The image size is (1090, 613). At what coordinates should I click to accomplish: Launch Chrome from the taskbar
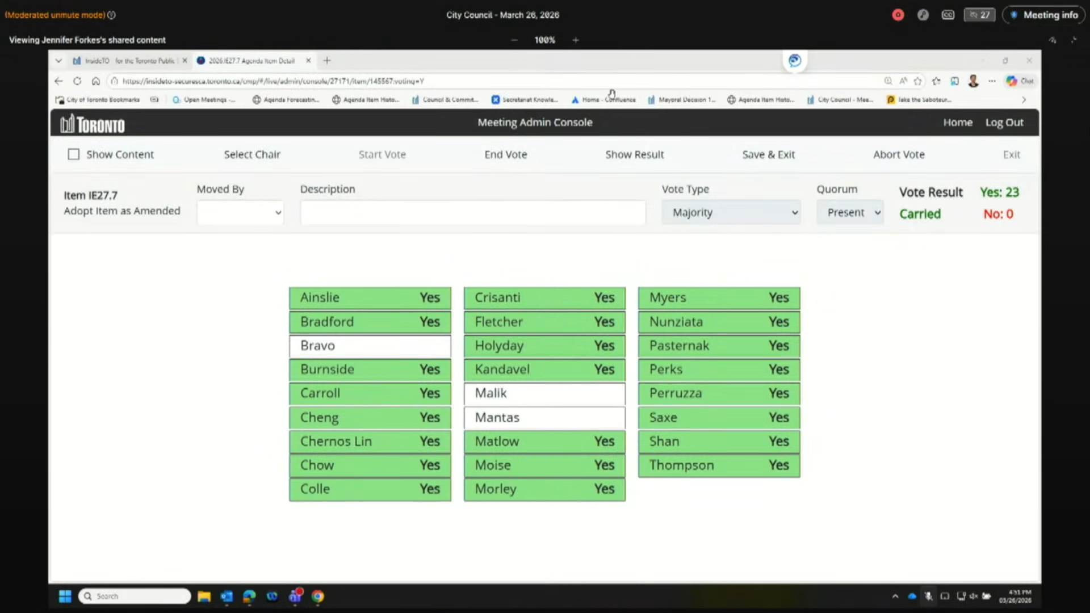click(318, 596)
